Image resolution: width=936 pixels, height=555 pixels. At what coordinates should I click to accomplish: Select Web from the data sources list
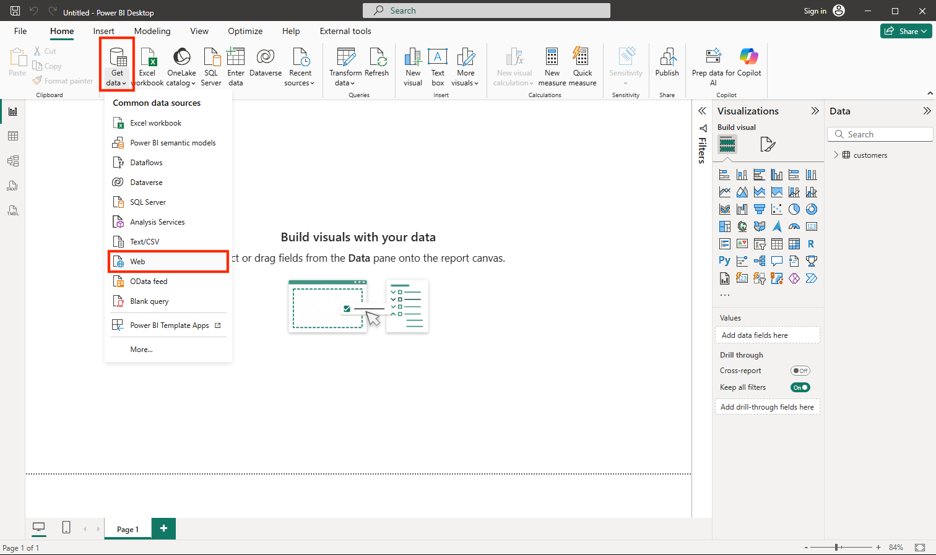pyautogui.click(x=168, y=262)
